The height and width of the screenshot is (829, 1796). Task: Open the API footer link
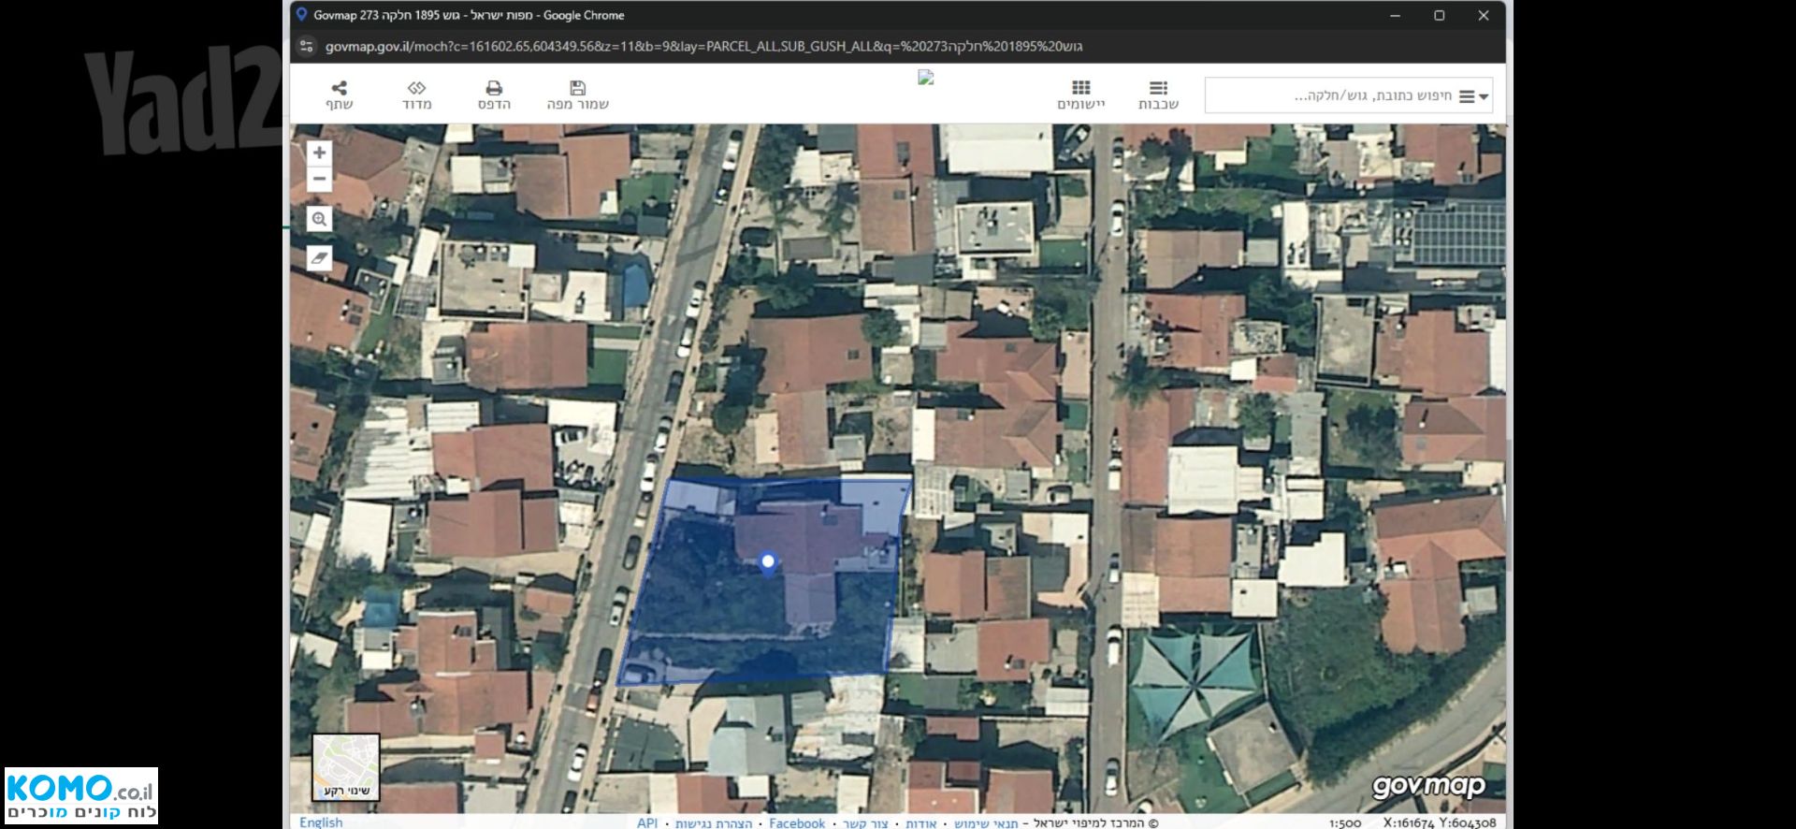(x=647, y=823)
